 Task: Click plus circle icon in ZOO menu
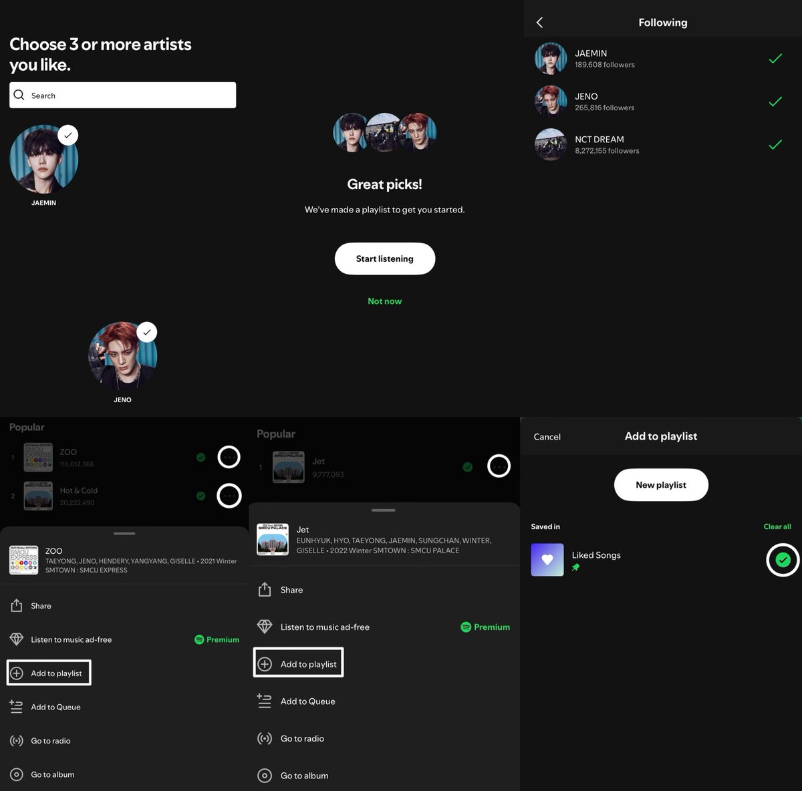click(17, 673)
